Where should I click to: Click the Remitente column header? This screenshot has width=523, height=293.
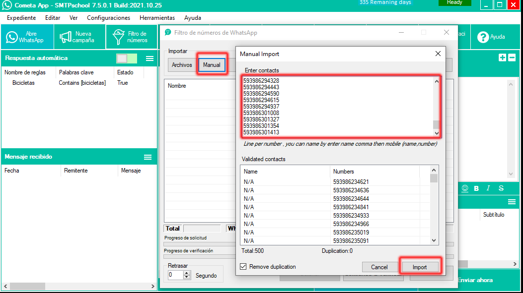tap(89, 171)
